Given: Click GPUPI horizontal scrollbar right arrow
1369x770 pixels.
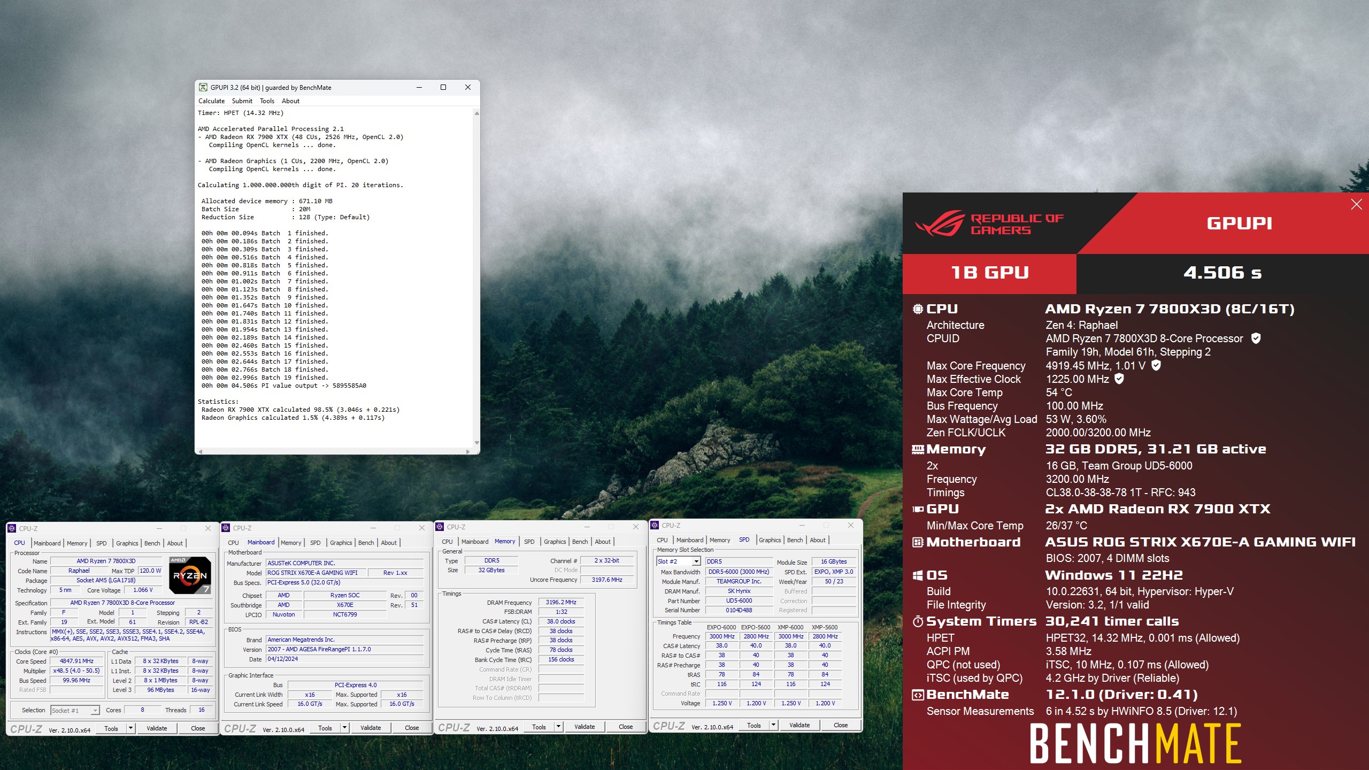Looking at the screenshot, I should click(x=468, y=451).
